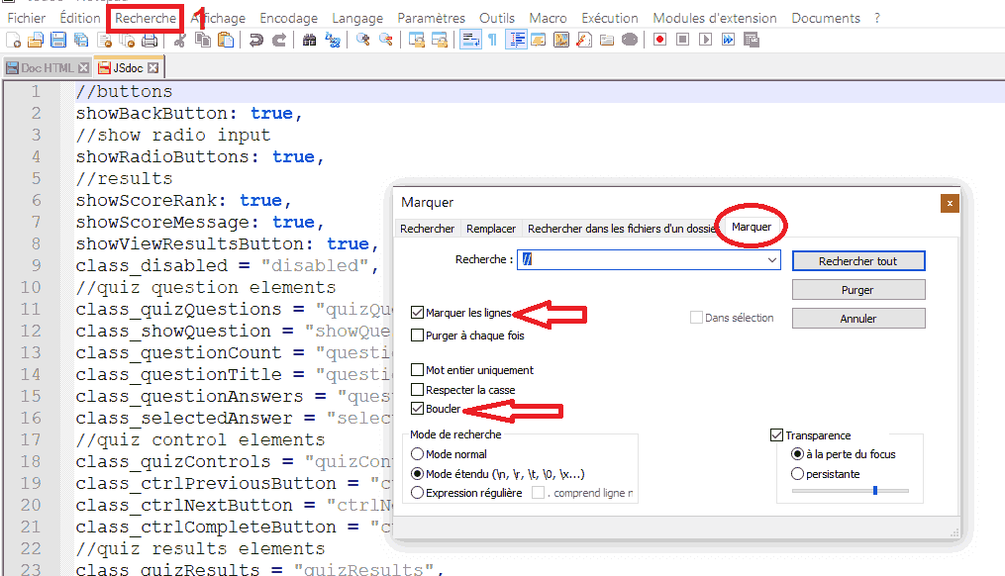Click the Save recorded macro icon
The height and width of the screenshot is (576, 1005).
(x=752, y=41)
